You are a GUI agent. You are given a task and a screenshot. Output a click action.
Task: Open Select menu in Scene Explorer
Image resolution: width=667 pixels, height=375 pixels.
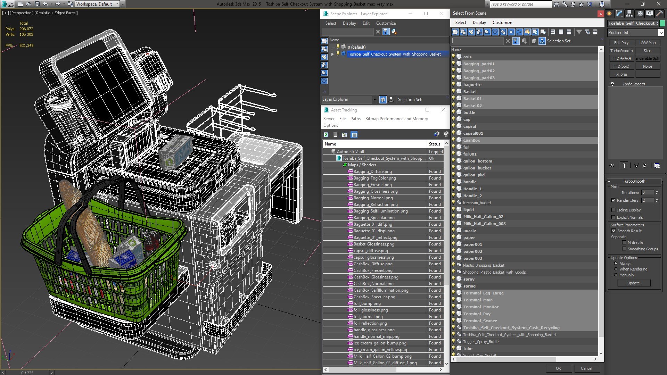(x=331, y=23)
